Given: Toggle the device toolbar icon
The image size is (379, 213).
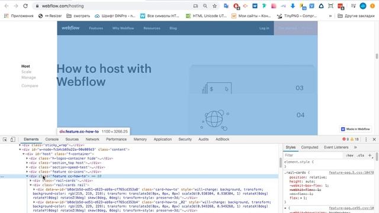Looking at the screenshot, I should click(12, 140).
